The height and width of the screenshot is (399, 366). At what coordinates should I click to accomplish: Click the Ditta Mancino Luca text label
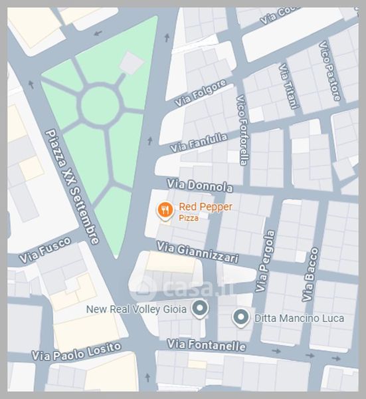pyautogui.click(x=300, y=319)
